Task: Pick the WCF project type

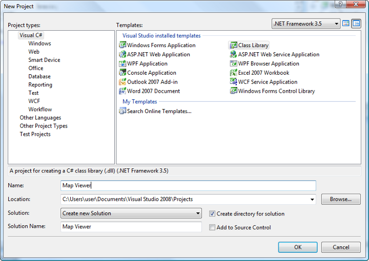Action: coord(34,101)
